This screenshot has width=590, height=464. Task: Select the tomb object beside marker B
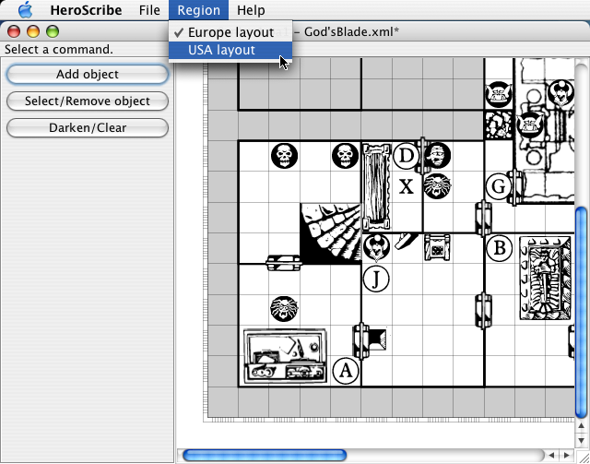(545, 279)
